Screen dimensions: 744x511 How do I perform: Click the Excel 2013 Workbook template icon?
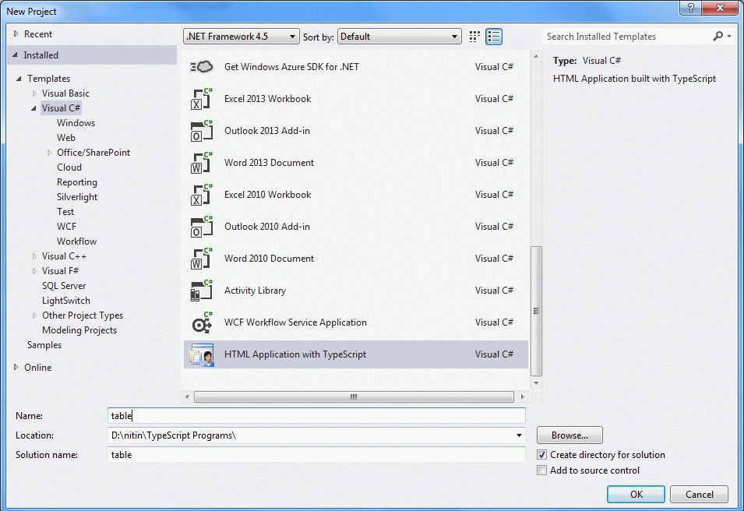point(202,99)
